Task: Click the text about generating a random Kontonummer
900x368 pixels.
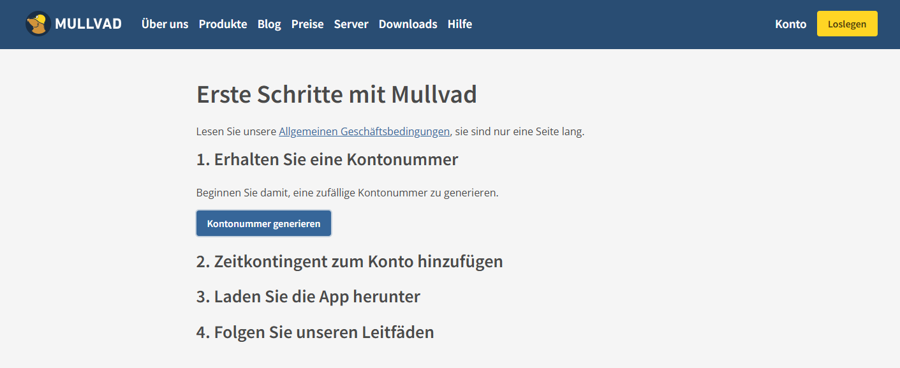Action: click(348, 193)
